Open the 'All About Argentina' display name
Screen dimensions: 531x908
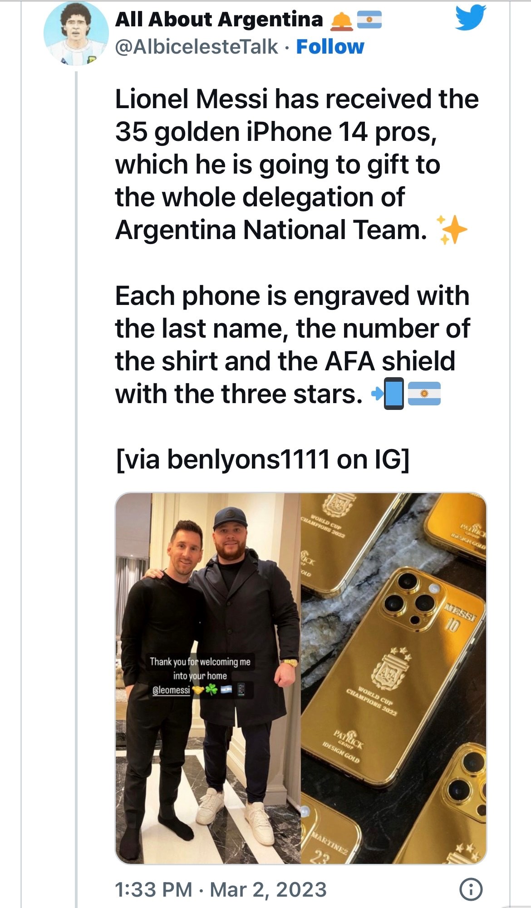(x=219, y=20)
